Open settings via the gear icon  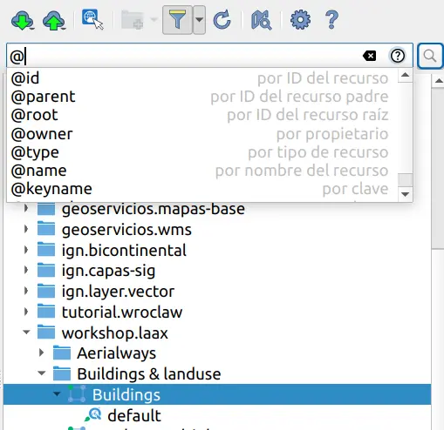point(300,20)
